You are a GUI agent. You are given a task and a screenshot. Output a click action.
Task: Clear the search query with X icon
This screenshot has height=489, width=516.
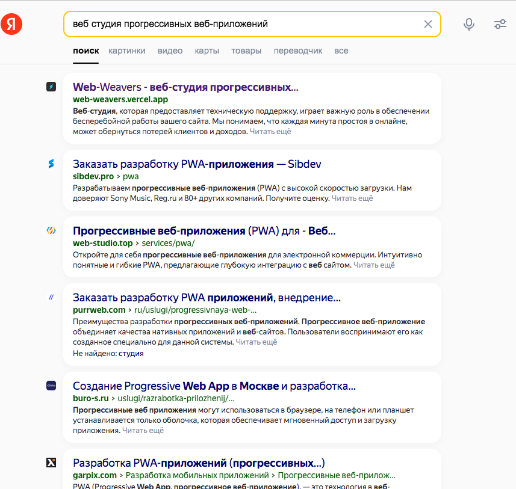coord(428,24)
